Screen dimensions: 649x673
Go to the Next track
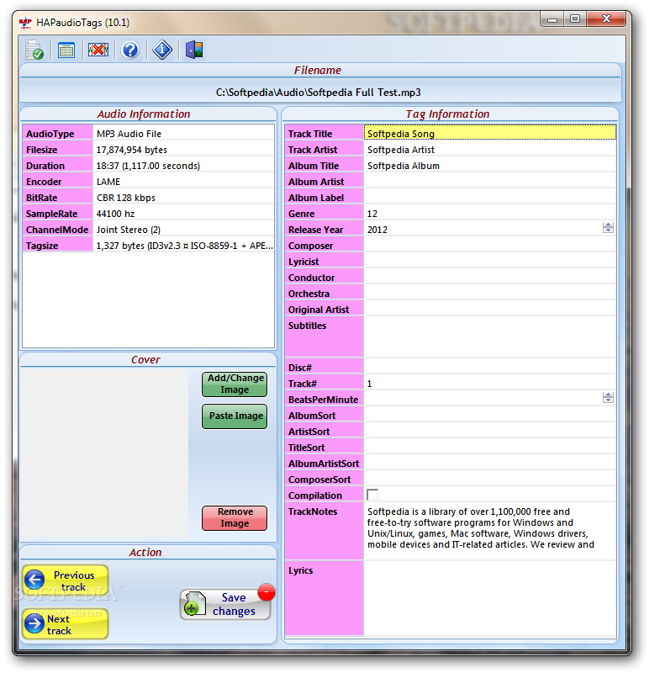66,624
